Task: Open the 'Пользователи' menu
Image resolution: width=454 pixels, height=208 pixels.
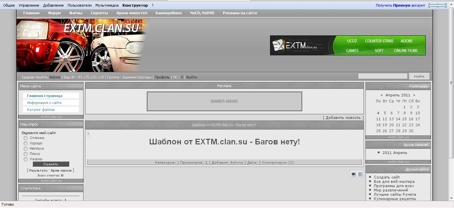Action: (x=79, y=5)
